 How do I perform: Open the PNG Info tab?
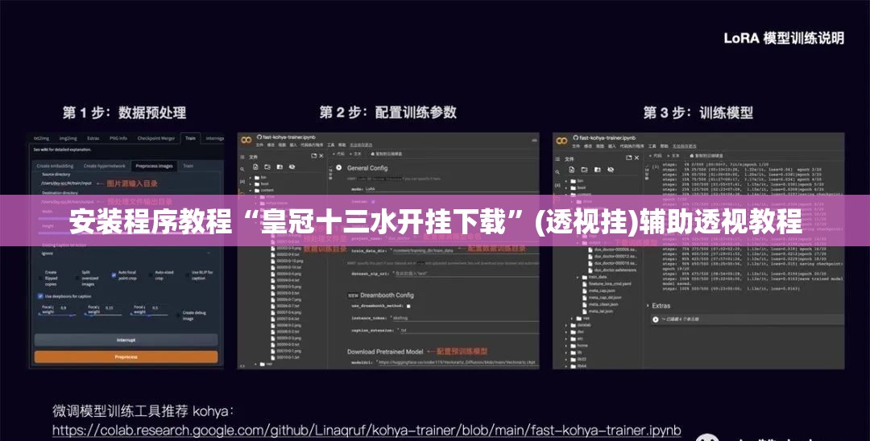point(118,138)
